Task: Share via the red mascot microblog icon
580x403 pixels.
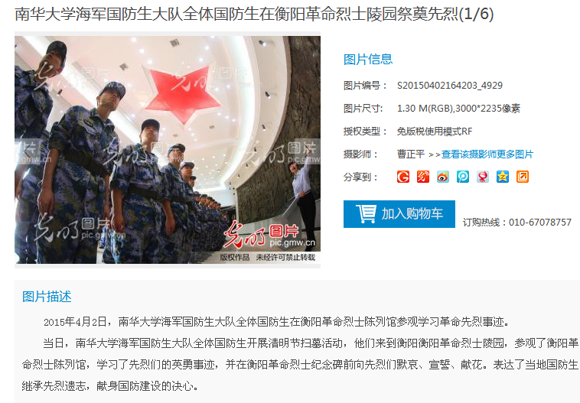Action: [483, 177]
